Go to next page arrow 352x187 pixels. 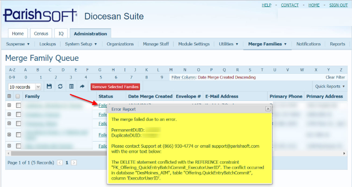(74, 163)
